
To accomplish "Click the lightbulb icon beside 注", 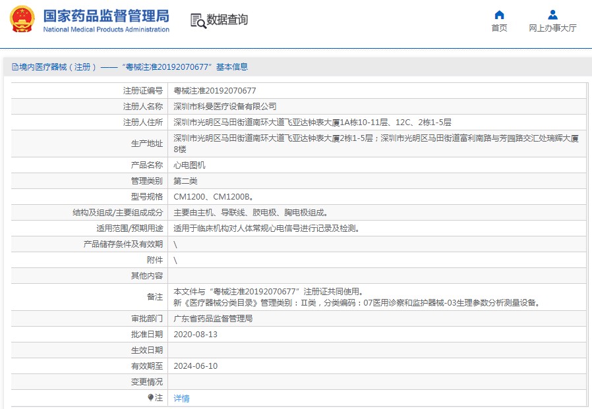I will (150, 398).
